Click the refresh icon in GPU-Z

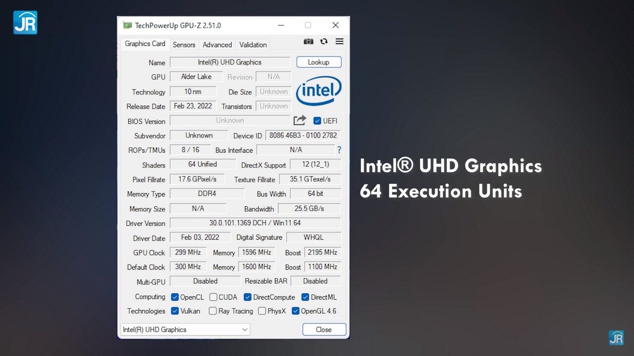click(x=324, y=42)
